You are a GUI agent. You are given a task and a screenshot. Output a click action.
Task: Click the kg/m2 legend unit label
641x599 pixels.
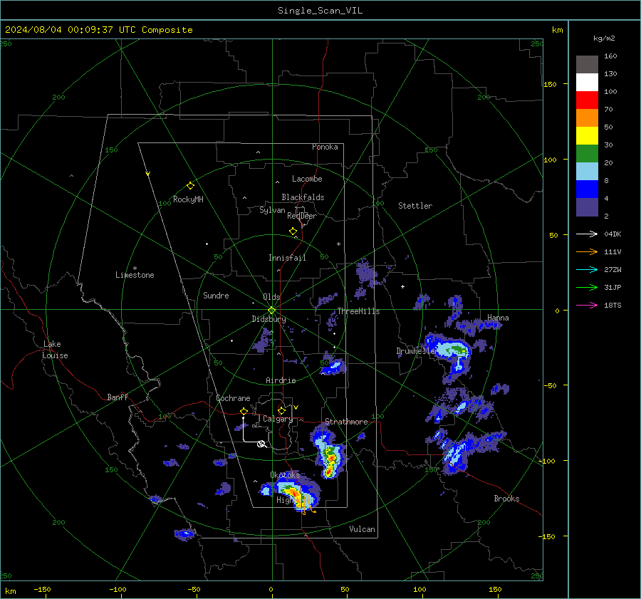(x=604, y=38)
